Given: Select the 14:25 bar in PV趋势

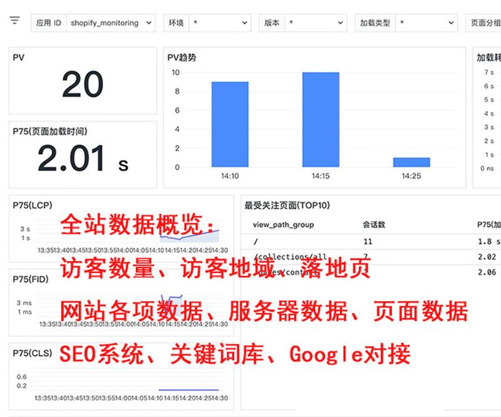Looking at the screenshot, I should (411, 162).
